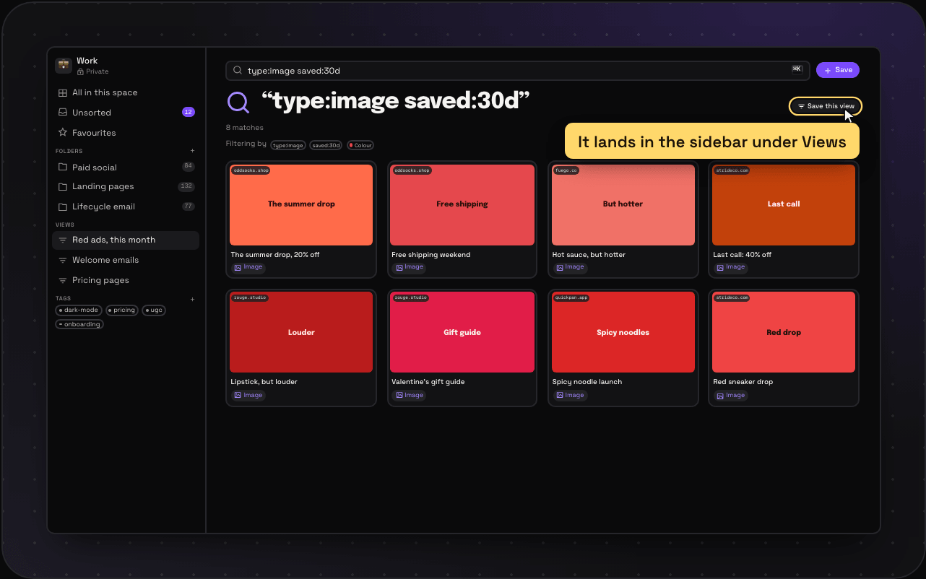This screenshot has width=926, height=579.
Task: Filter by the dark-mode tag
Action: 79,310
